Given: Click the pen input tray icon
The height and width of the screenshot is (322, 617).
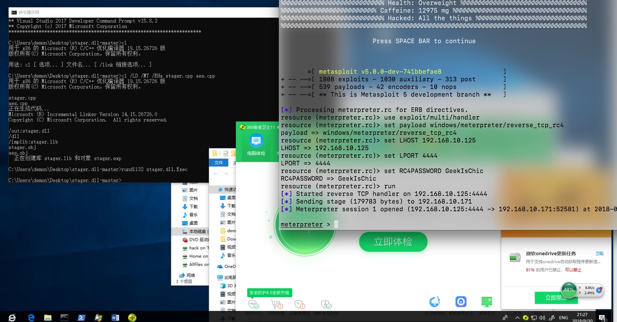Looking at the screenshot, I should pos(552,318).
